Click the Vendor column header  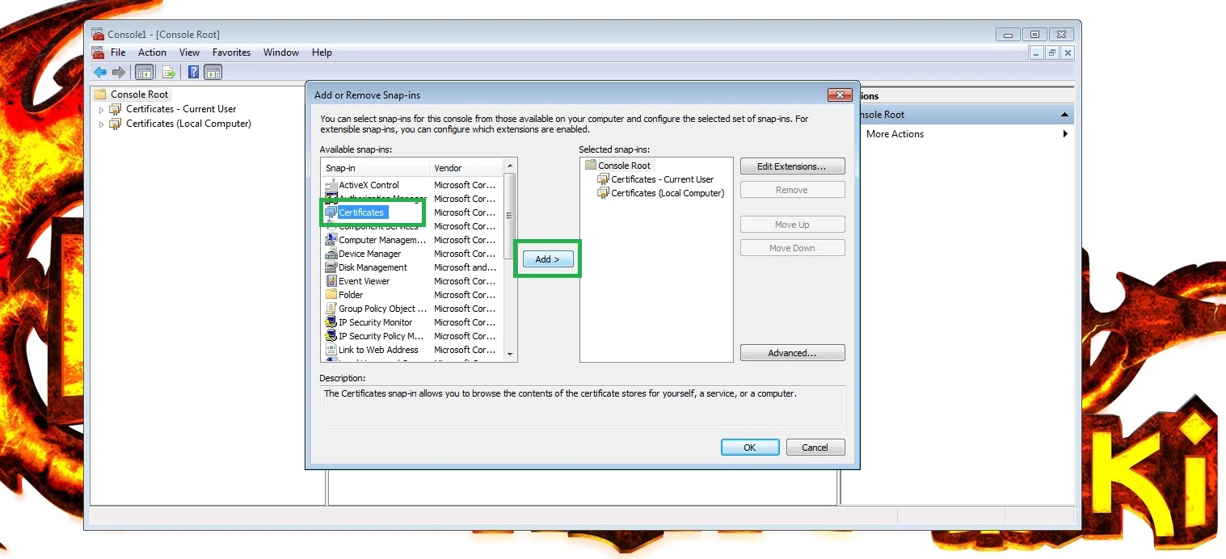(466, 168)
